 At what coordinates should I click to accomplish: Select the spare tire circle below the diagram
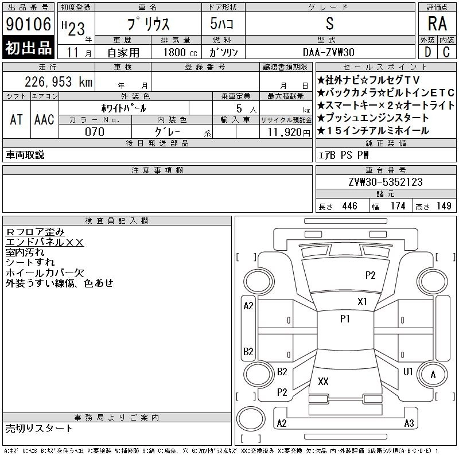point(251,419)
